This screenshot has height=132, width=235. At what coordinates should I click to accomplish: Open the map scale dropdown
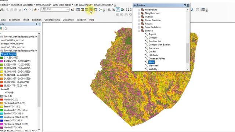click(68, 10)
